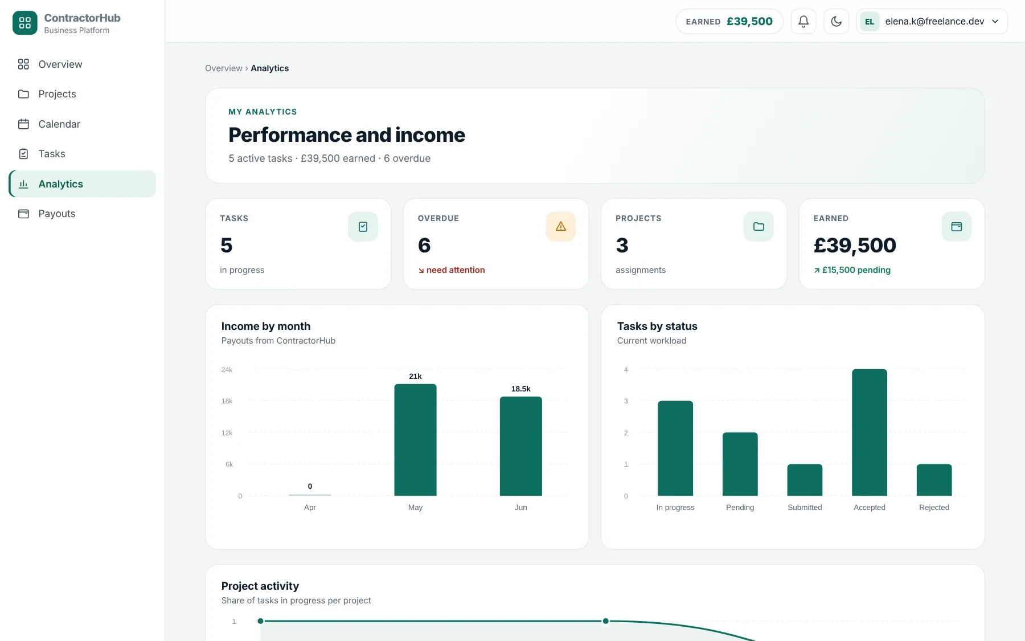Click the Submitted status bar

point(805,480)
